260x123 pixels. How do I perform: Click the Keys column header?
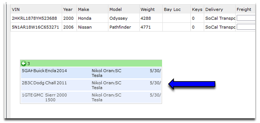[x=197, y=10]
